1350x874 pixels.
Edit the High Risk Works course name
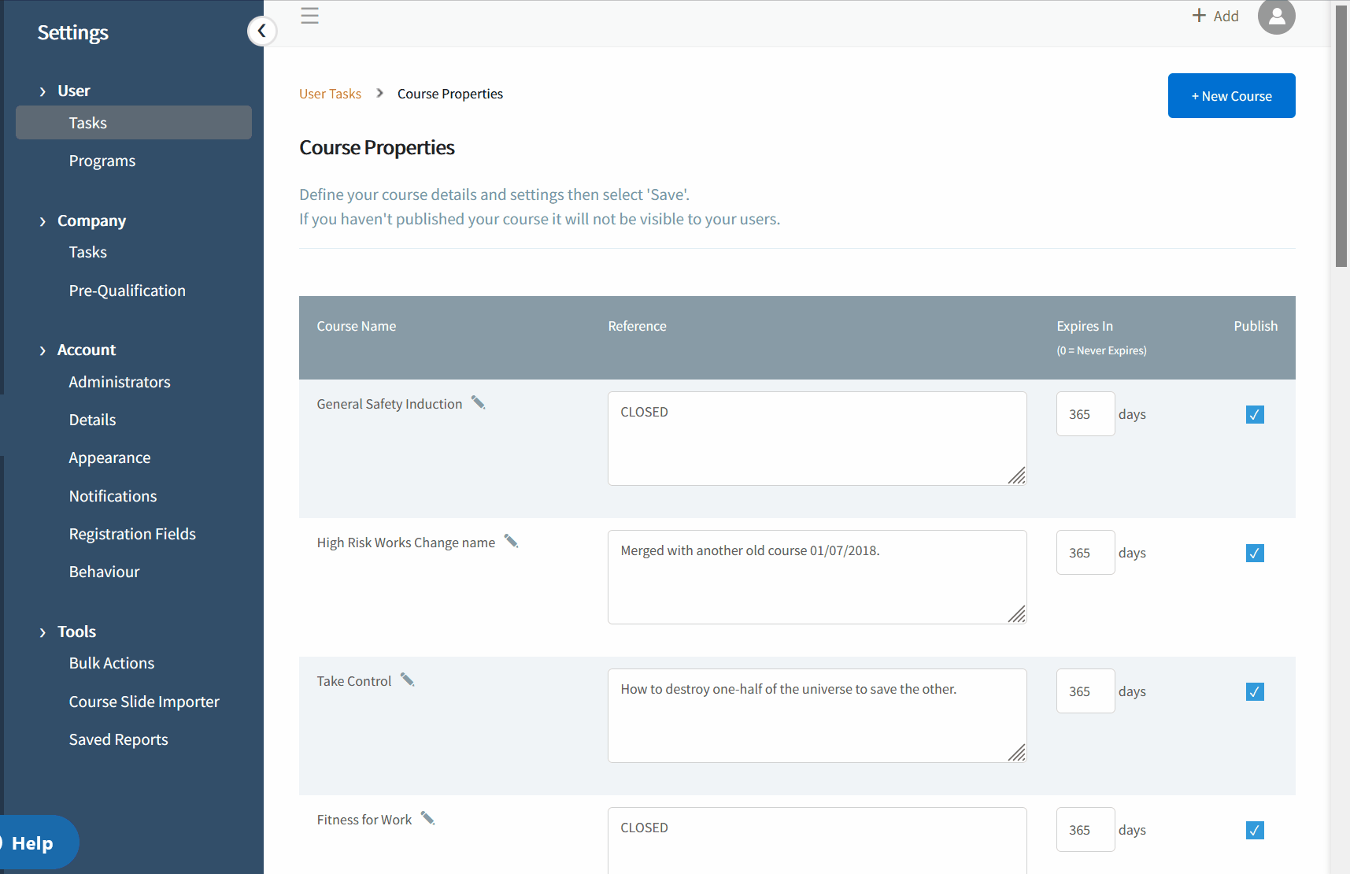tap(511, 542)
